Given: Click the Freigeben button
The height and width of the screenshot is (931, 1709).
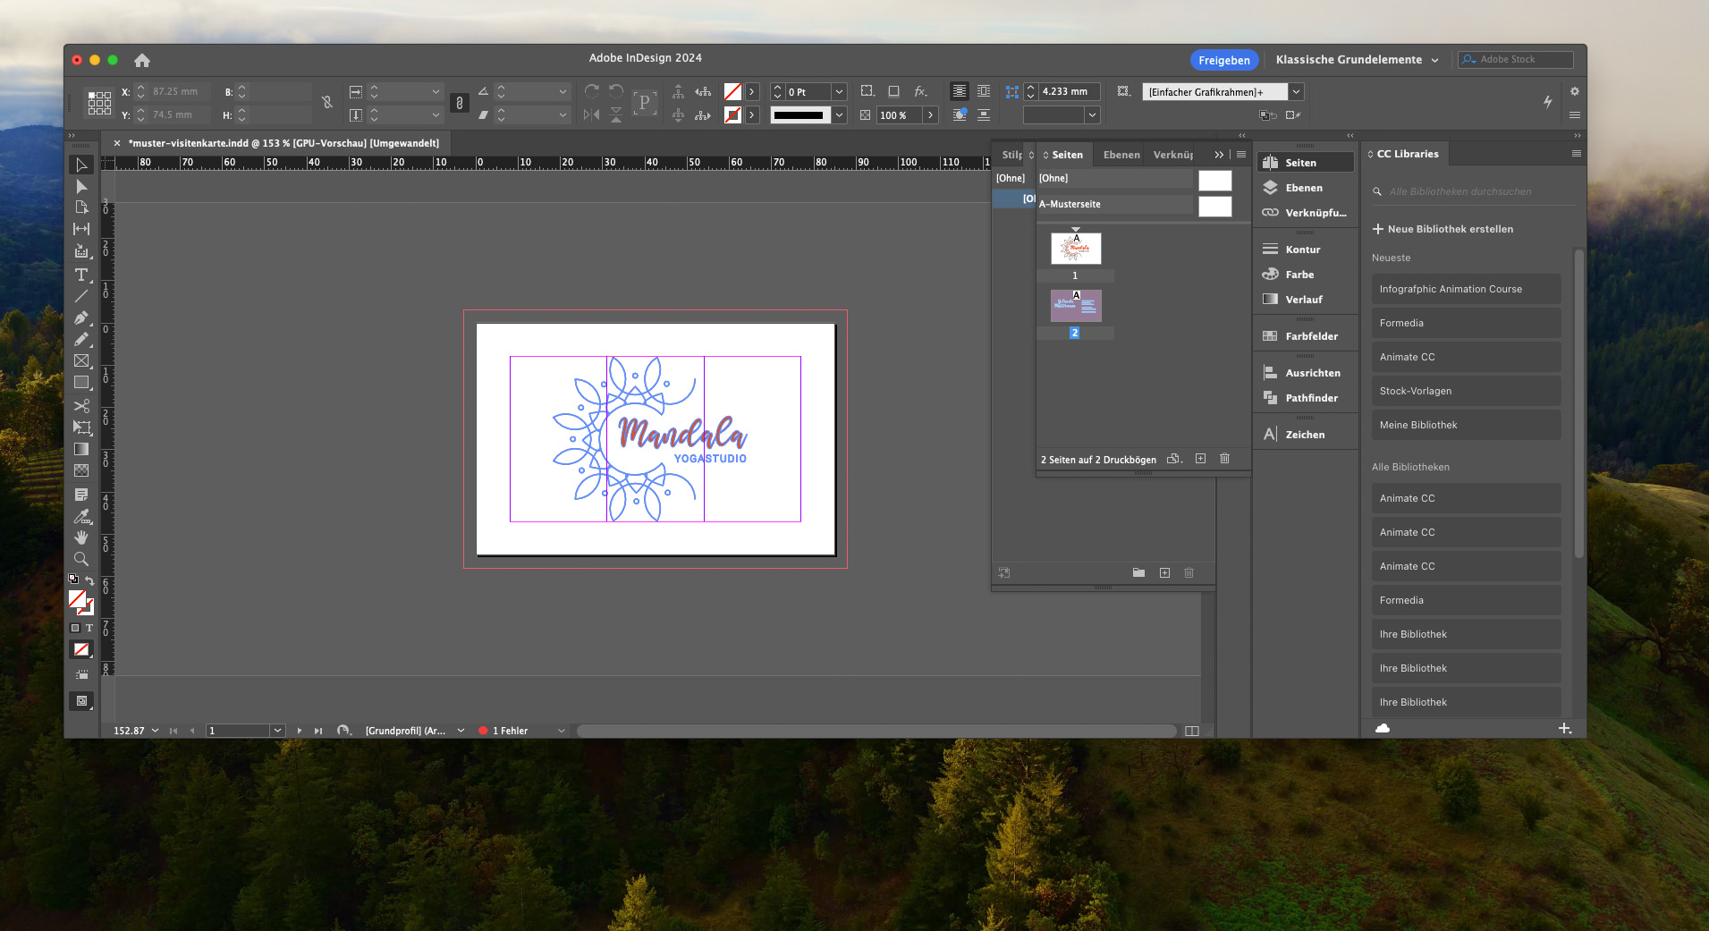Looking at the screenshot, I should [x=1223, y=60].
